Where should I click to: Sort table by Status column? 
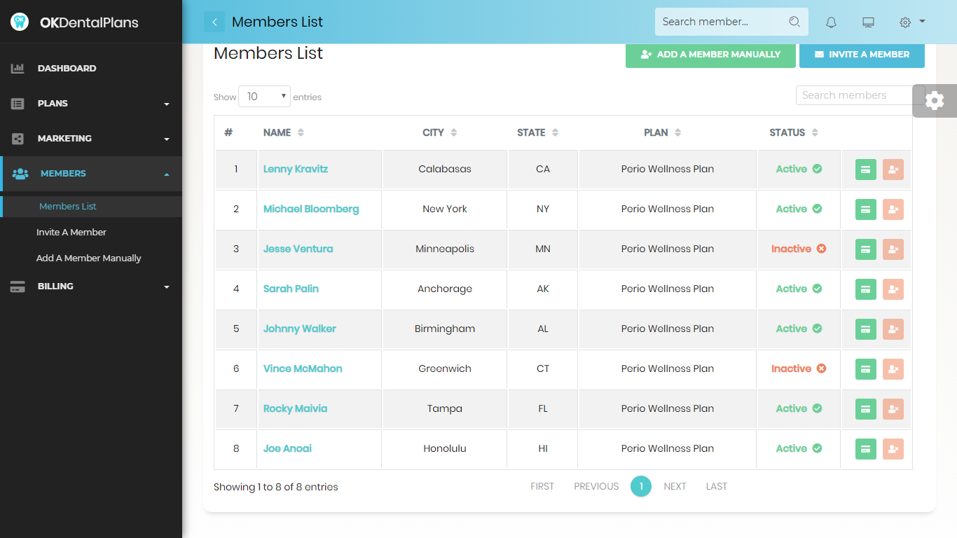pos(794,132)
